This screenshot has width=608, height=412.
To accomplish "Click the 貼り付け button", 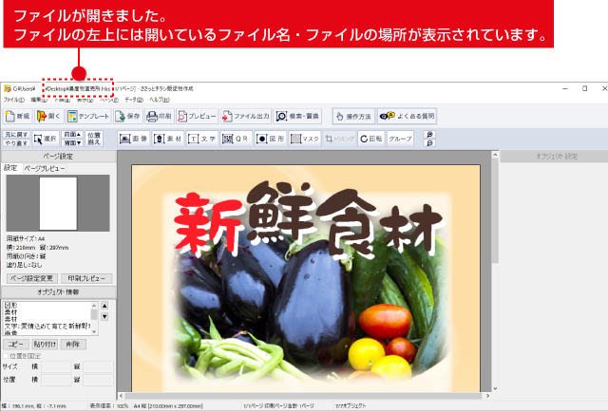I will pyautogui.click(x=45, y=345).
